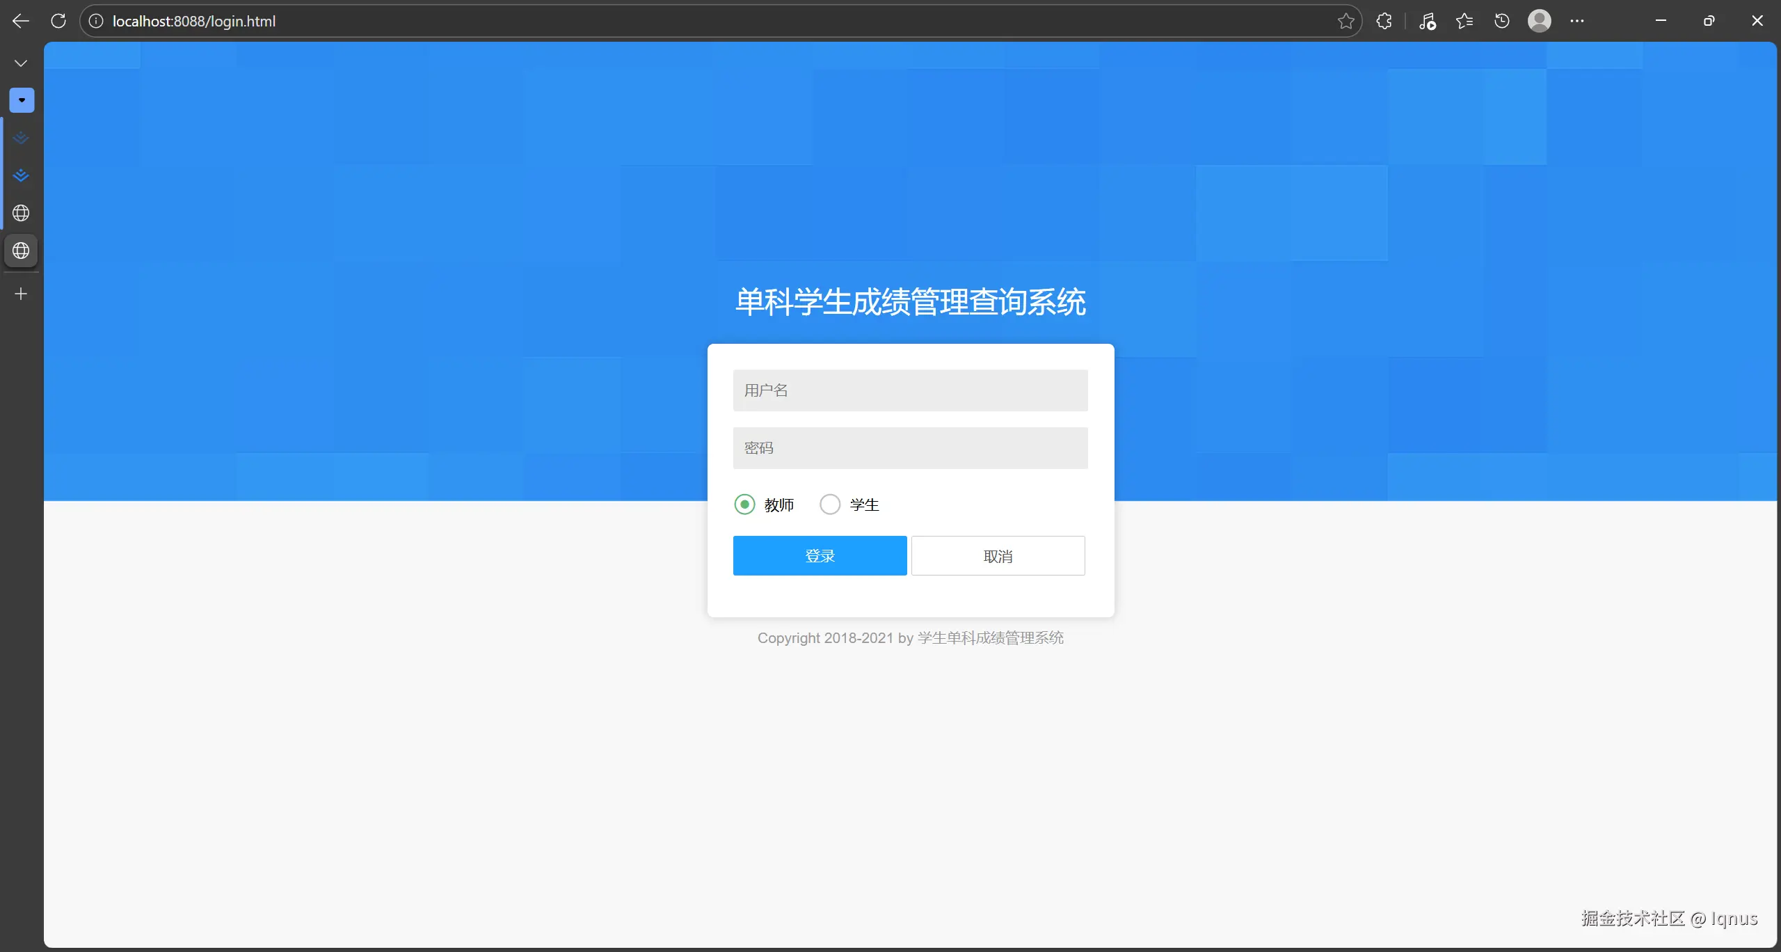Select the 教师 radio button
This screenshot has height=952, width=1781.
tap(744, 505)
